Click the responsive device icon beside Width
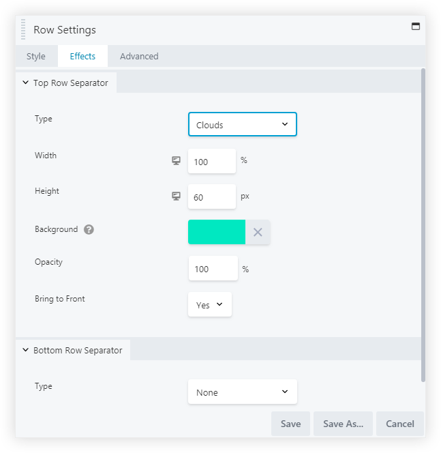This screenshot has width=441, height=453. coord(176,161)
